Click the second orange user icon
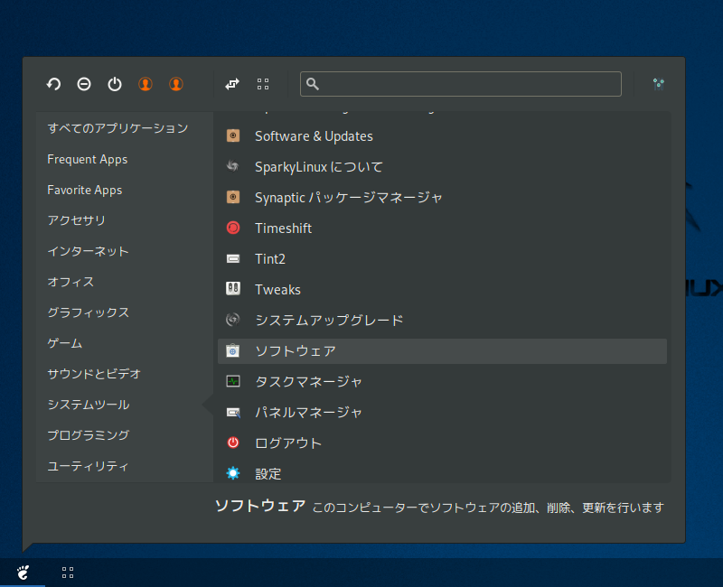This screenshot has height=587, width=723. point(176,84)
